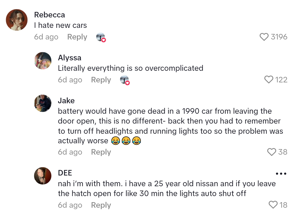Screen dimensions: 293x219
Task: Click the Jake username link
Action: pos(66,101)
